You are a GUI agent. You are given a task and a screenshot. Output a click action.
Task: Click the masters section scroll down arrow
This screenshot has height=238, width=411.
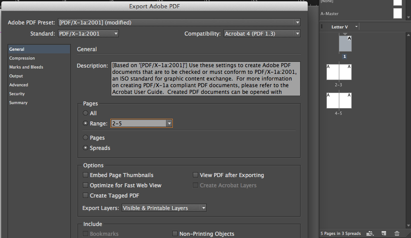pos(408,17)
